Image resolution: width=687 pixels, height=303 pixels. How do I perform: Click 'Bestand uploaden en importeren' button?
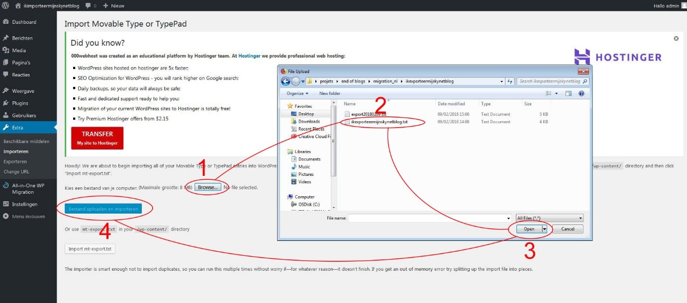coord(103,209)
